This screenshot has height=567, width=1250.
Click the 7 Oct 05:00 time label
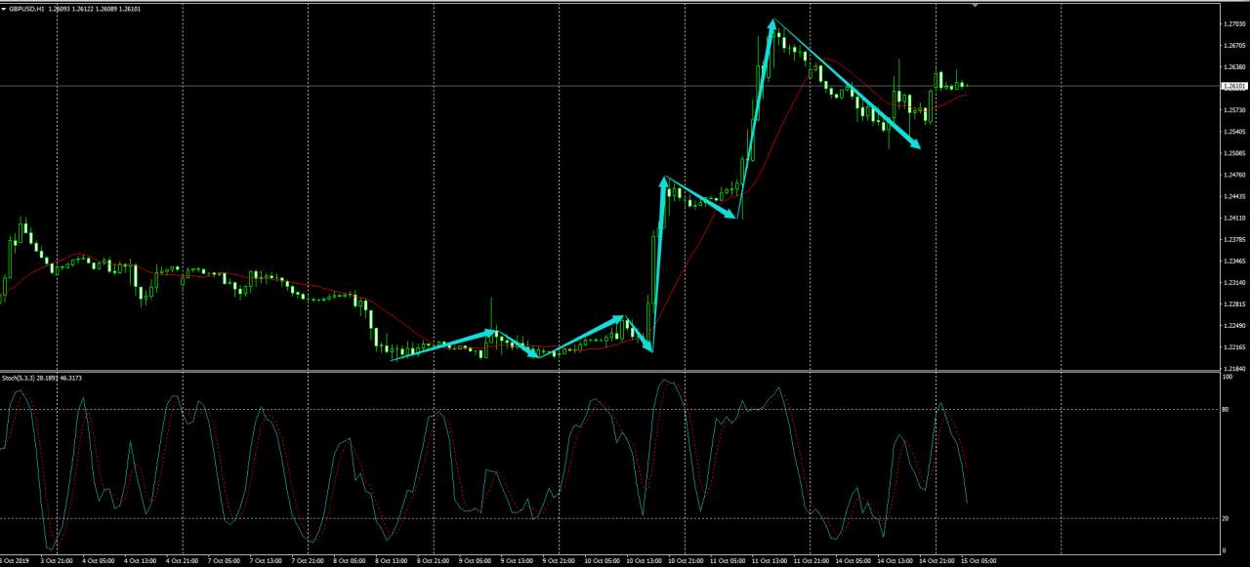(x=224, y=561)
